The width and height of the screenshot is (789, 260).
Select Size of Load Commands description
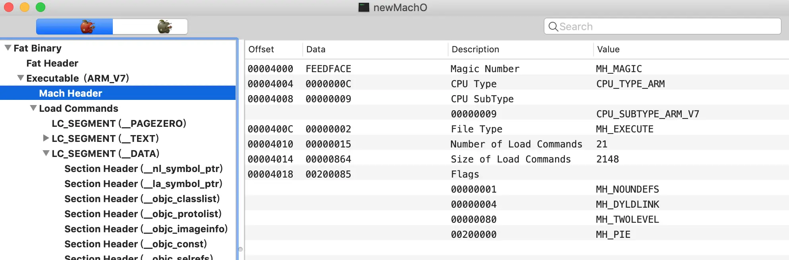(511, 159)
